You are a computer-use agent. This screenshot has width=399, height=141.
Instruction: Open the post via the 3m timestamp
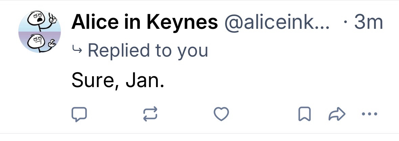368,23
